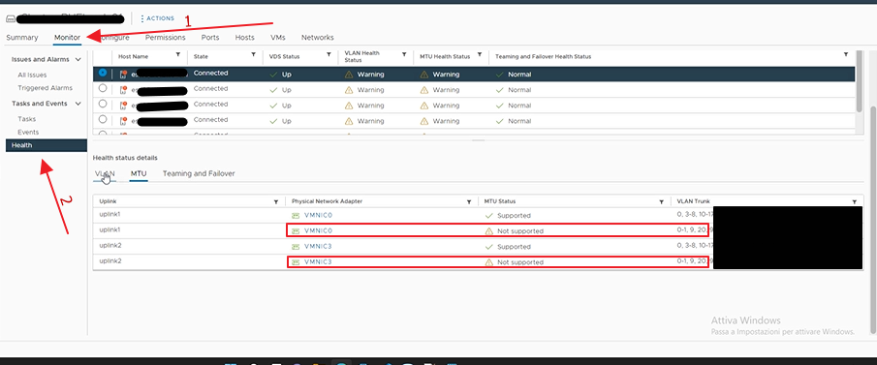Image resolution: width=877 pixels, height=365 pixels.
Task: Click 'Not supported' status for uplink1
Action: point(520,230)
